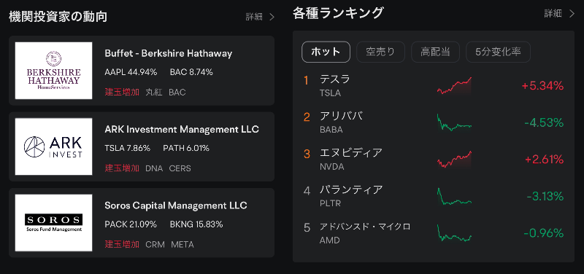Open the Tesla TSLA sparkline chart
584x274 pixels.
[454, 85]
